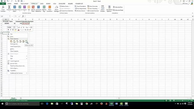The height and width of the screenshot is (109, 194).
Task: Click the Insert Function fx button
Action: pos(3,9)
